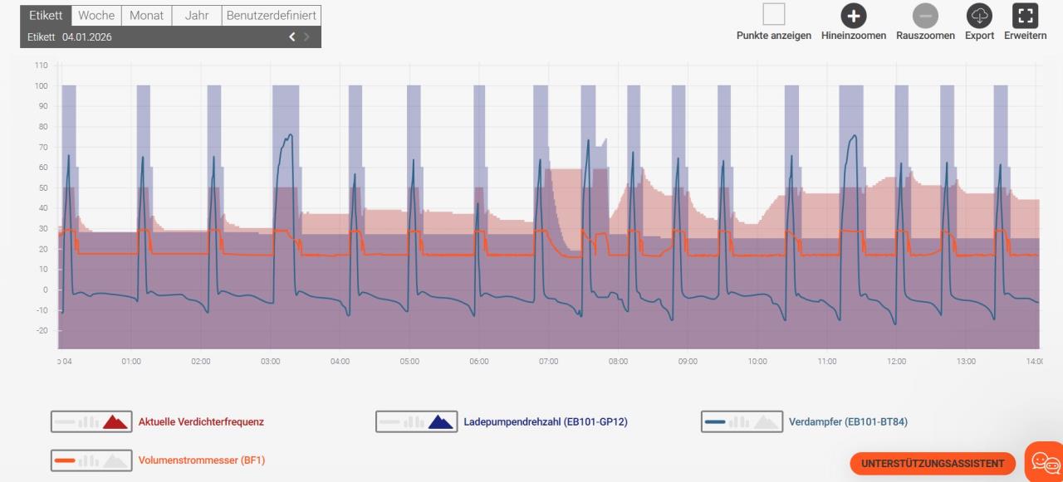Open the Benutzerdefiniert range tab

(x=271, y=15)
